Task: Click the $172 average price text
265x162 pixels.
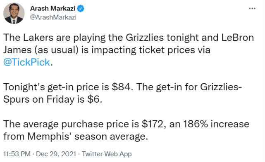Action: tap(152, 124)
